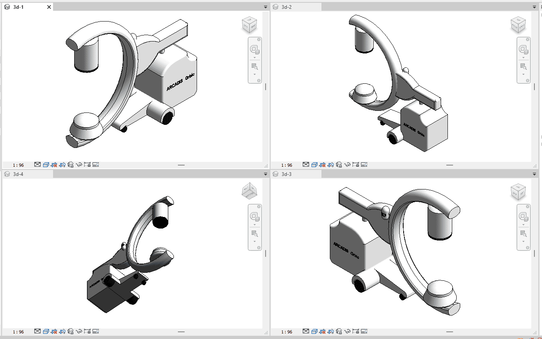Click the lock 3D view house icon in 3d-4
The height and width of the screenshot is (339, 542).
(71, 331)
